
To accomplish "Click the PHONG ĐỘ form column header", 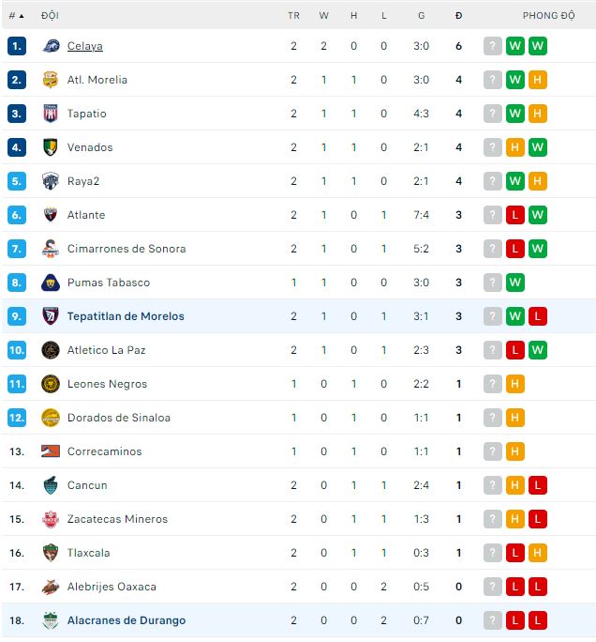I will [548, 16].
